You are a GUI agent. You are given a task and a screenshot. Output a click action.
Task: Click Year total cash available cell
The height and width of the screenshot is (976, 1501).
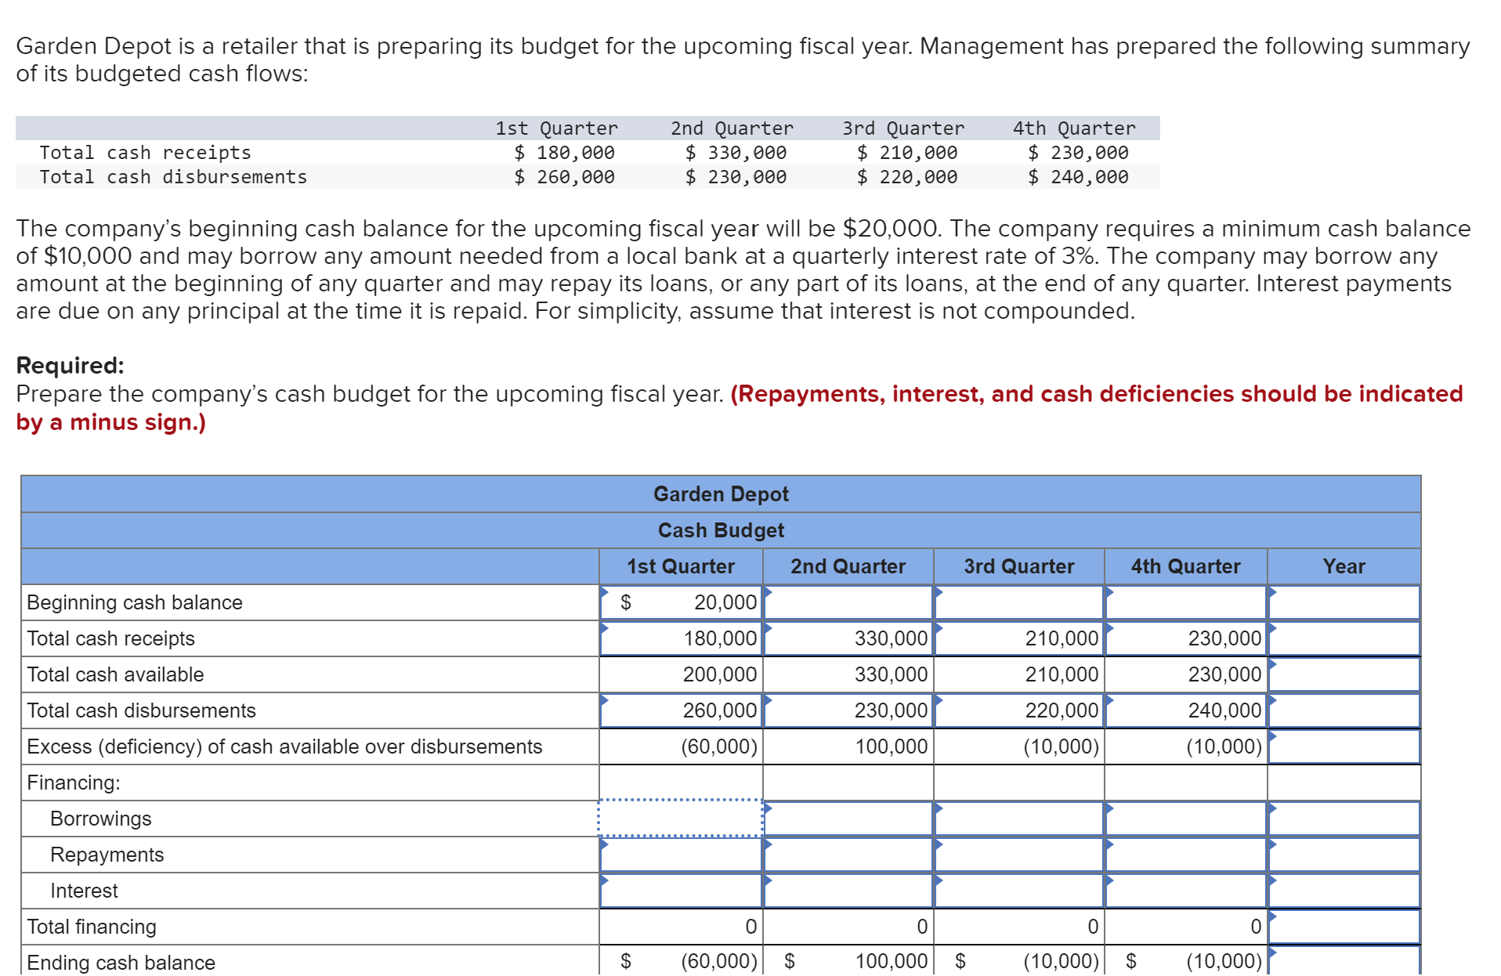pos(1344,674)
